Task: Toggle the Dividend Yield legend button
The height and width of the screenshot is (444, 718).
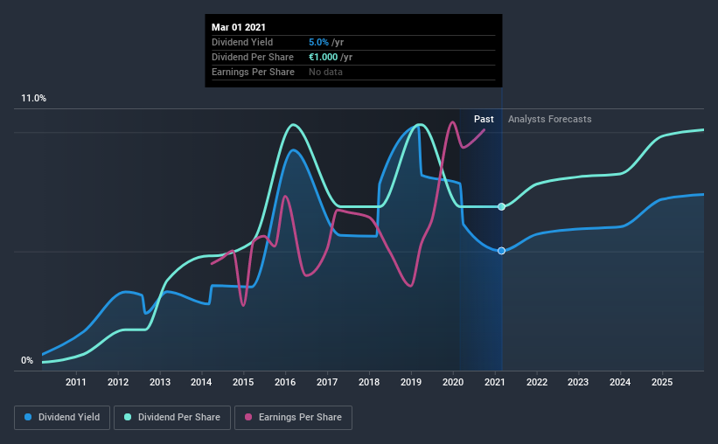Action: [62, 418]
